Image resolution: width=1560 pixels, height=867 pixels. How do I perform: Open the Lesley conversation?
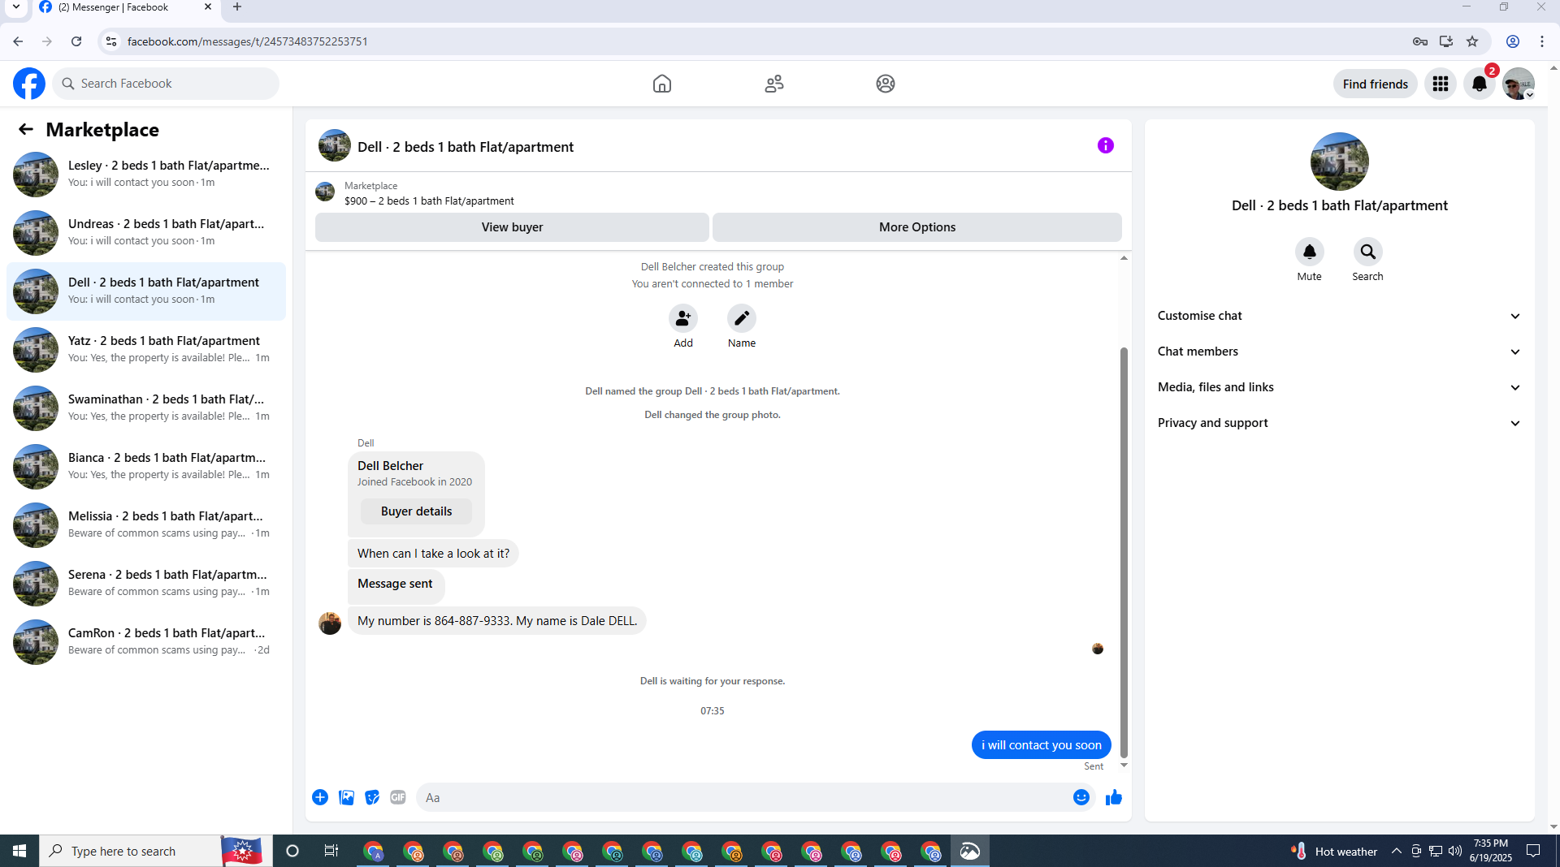146,174
